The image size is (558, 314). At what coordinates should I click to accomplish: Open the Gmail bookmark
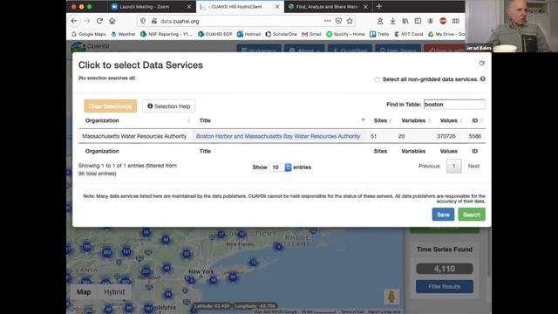(311, 34)
